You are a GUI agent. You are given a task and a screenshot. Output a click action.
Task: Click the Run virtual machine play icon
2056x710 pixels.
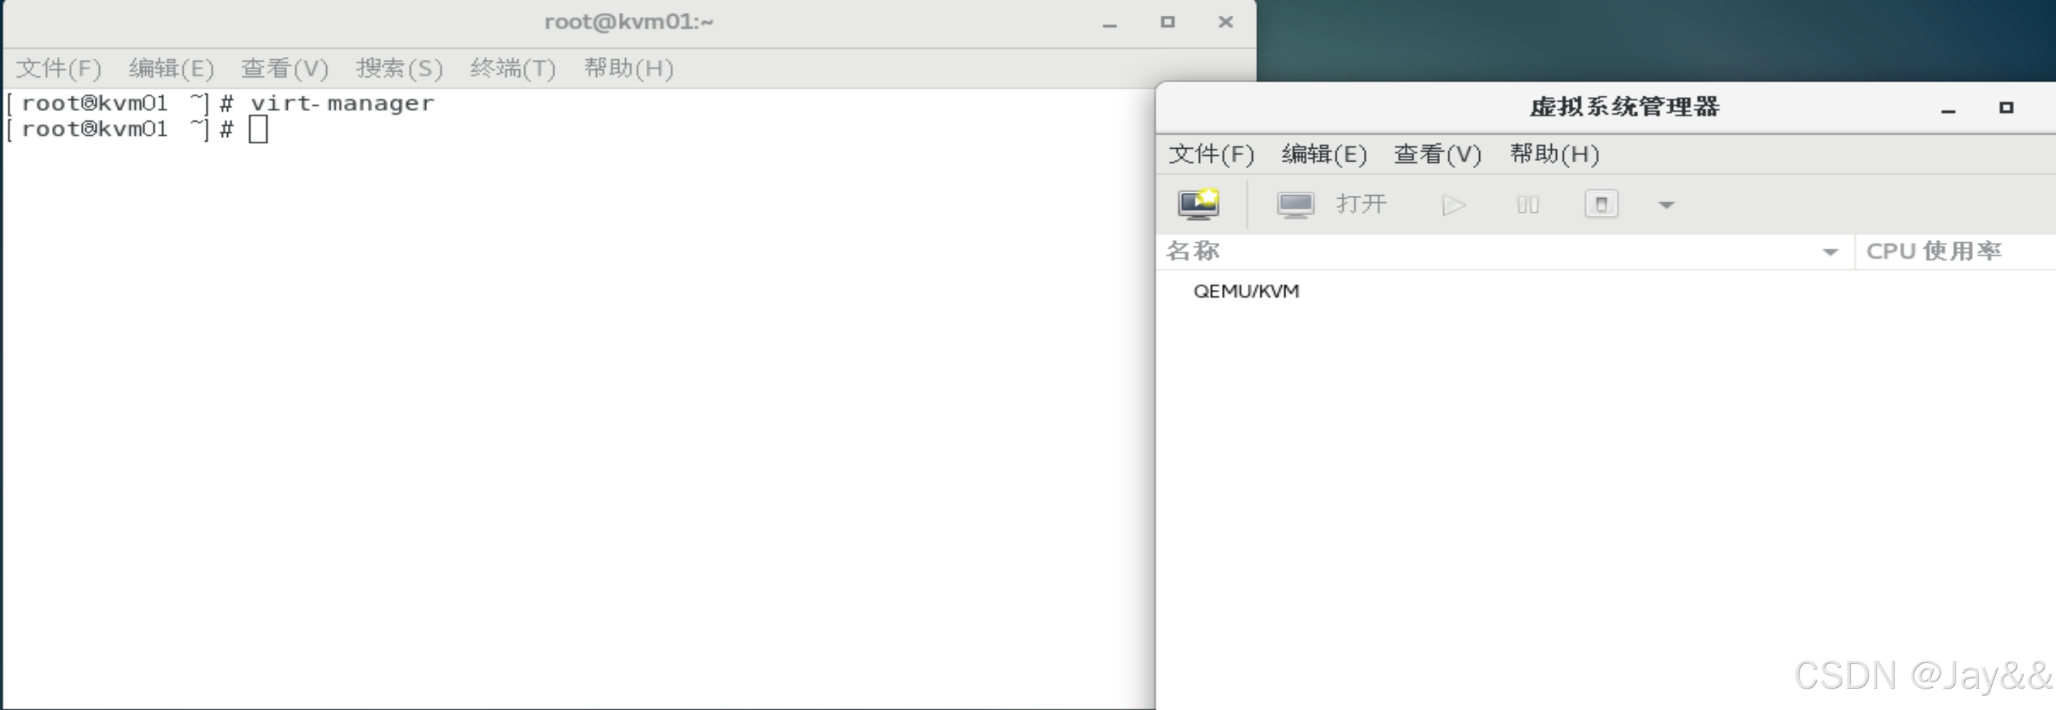[x=1454, y=205]
